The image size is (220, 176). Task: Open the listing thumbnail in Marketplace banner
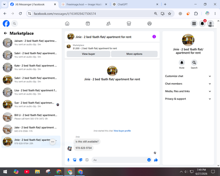coord(69,47)
